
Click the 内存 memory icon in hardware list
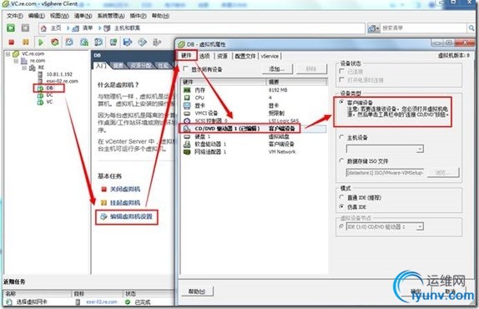pyautogui.click(x=187, y=90)
